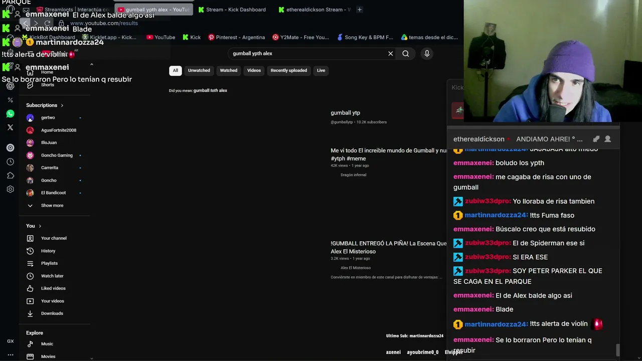Filter results by Watched
Image resolution: width=642 pixels, height=361 pixels.
(x=229, y=71)
